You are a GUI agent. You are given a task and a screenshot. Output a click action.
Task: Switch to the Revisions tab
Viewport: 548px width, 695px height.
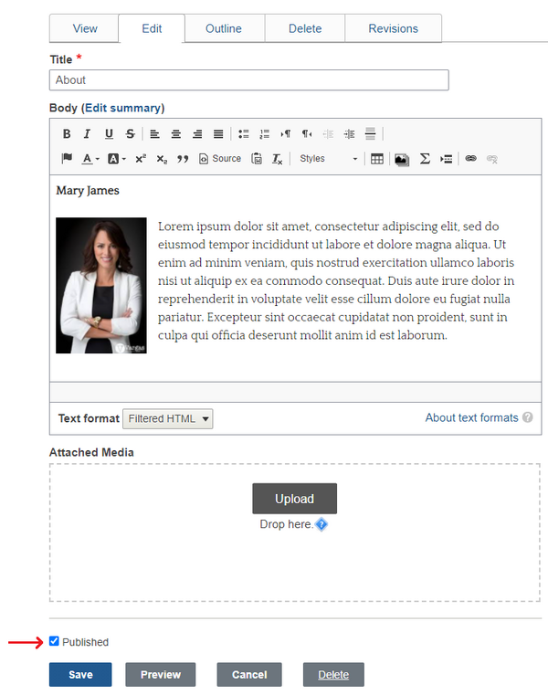(x=393, y=28)
